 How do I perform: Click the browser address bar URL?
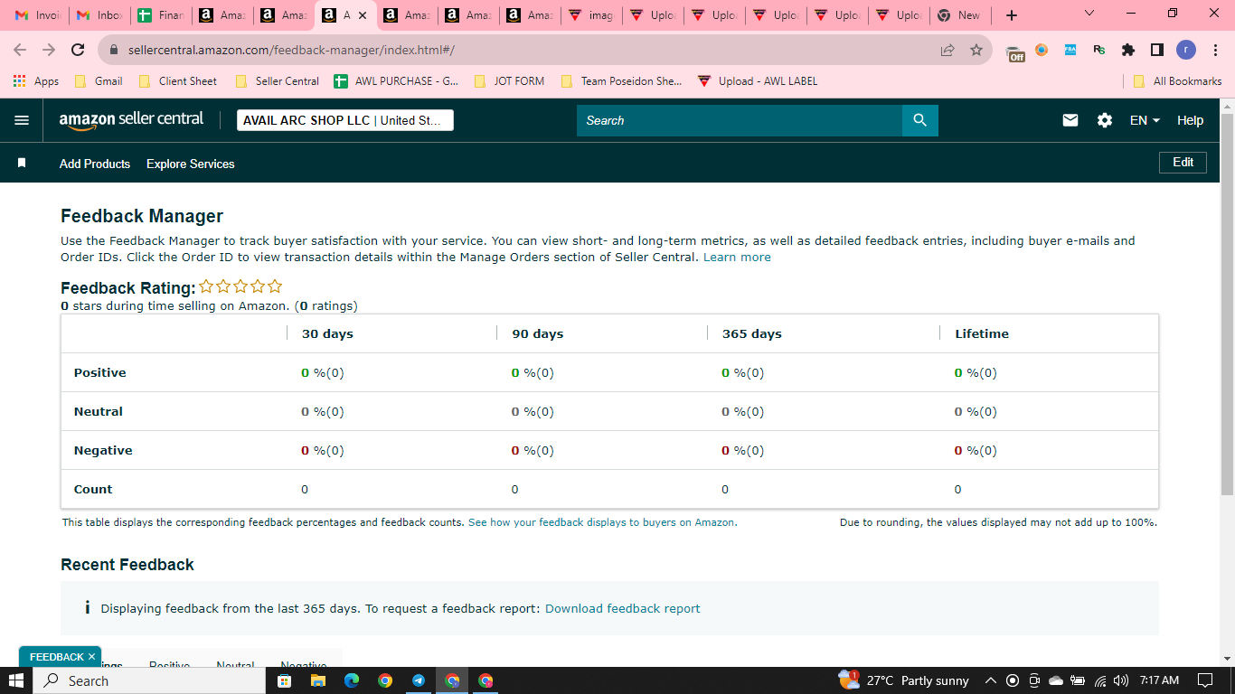291,51
